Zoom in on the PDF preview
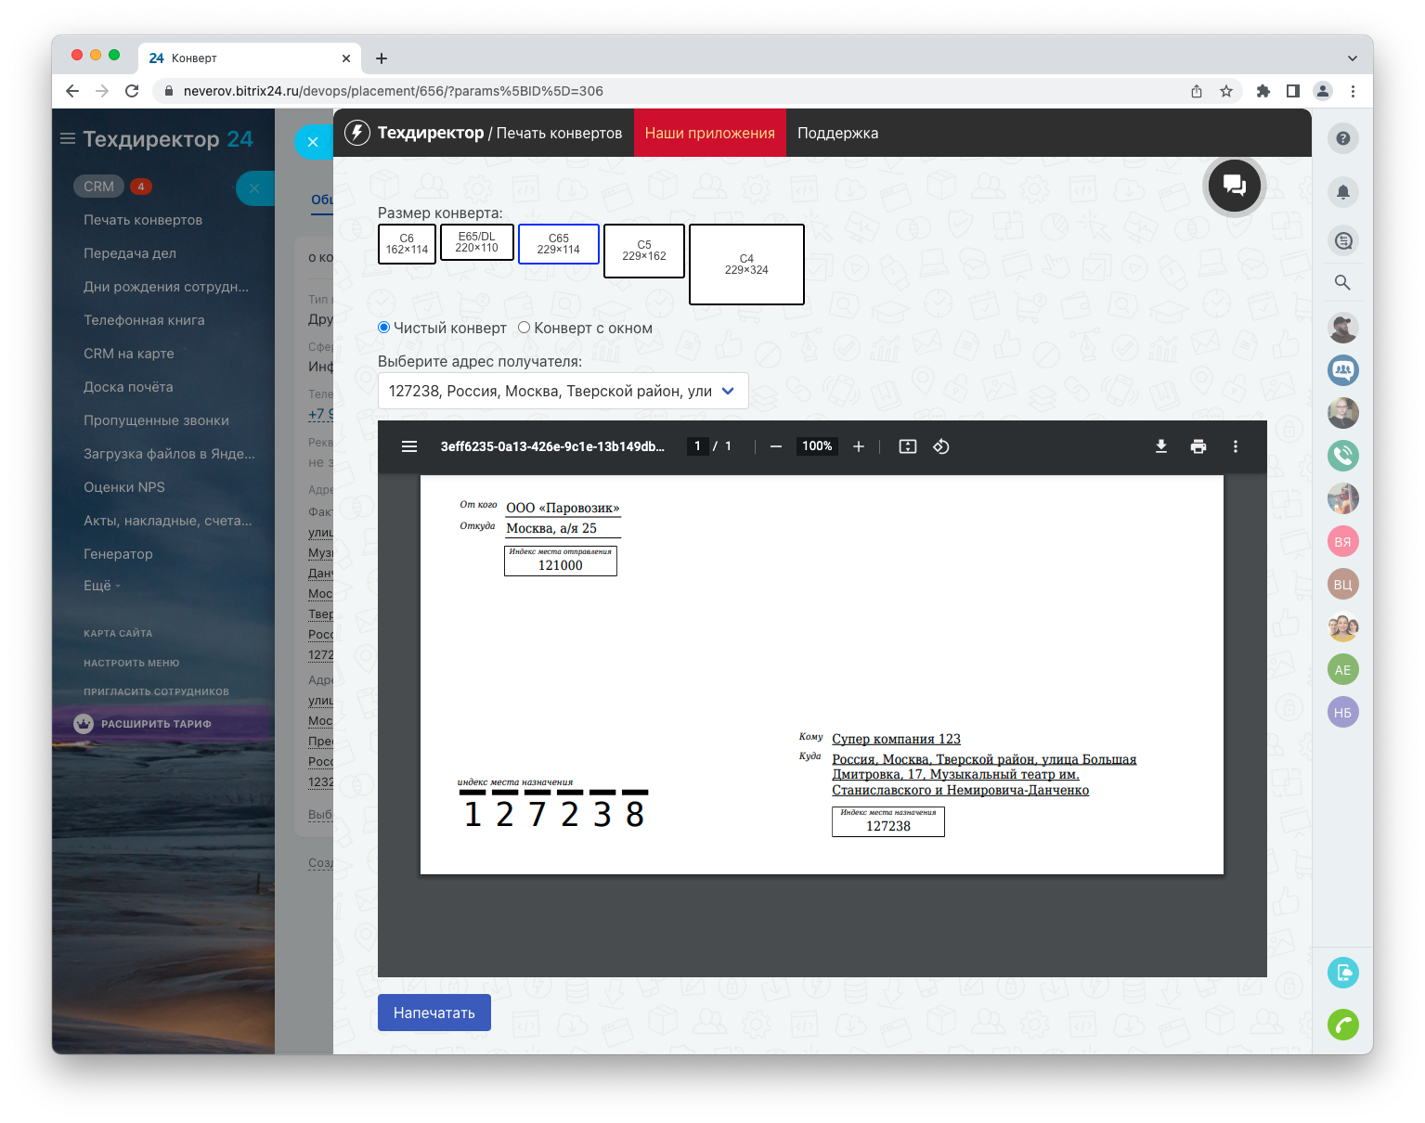 (859, 446)
